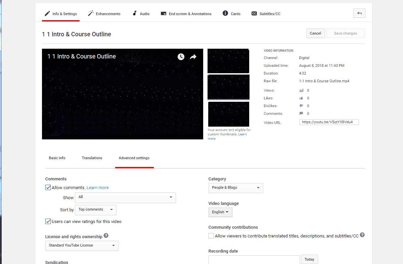Switch to Translations tab
Viewport: 403px width, 264px height.
click(x=92, y=158)
